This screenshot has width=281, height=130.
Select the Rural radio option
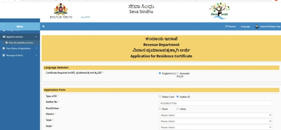(x=160, y=109)
